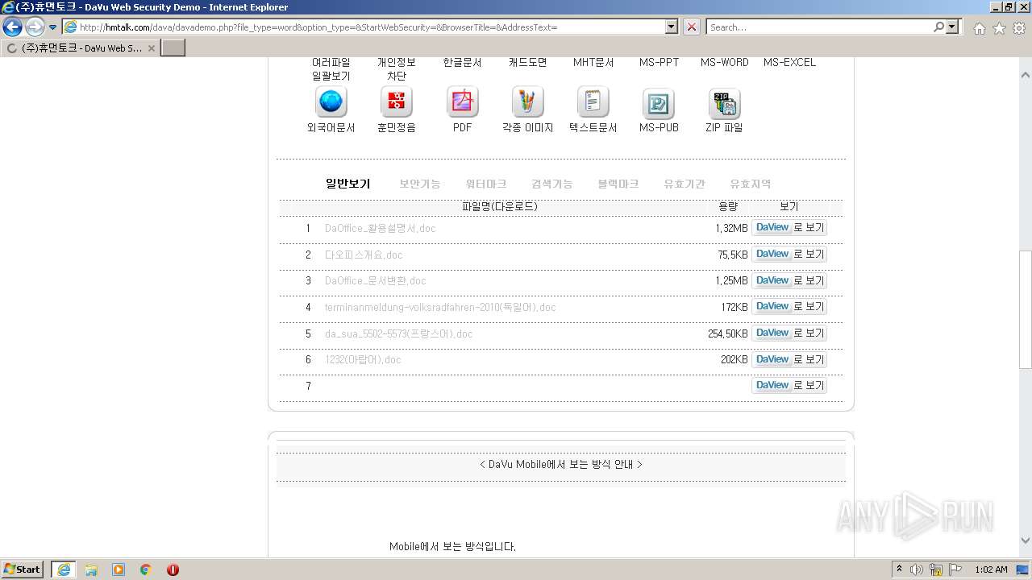Open the browser Home icon
Screen dimensions: 1032x580
pyautogui.click(x=979, y=28)
